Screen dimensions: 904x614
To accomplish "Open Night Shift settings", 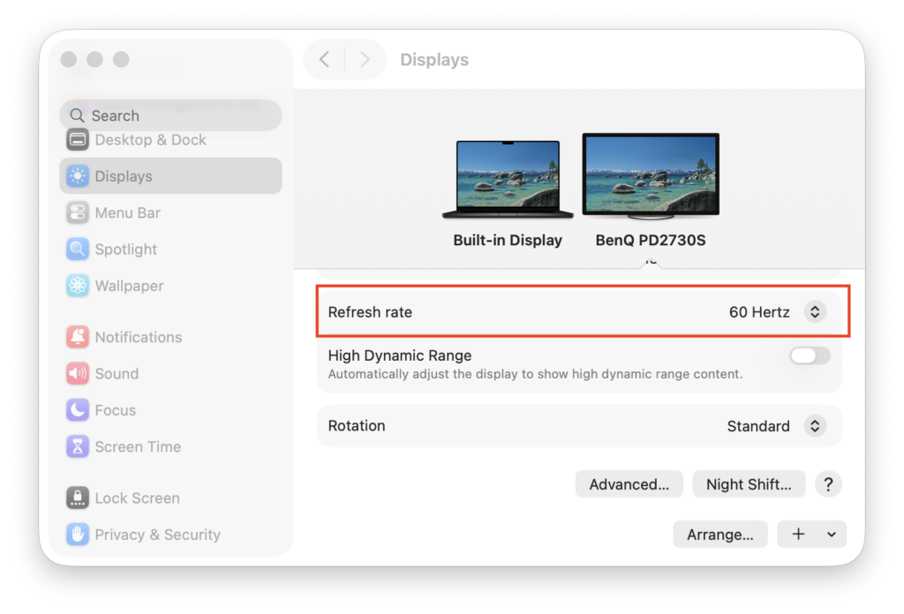I will (749, 483).
